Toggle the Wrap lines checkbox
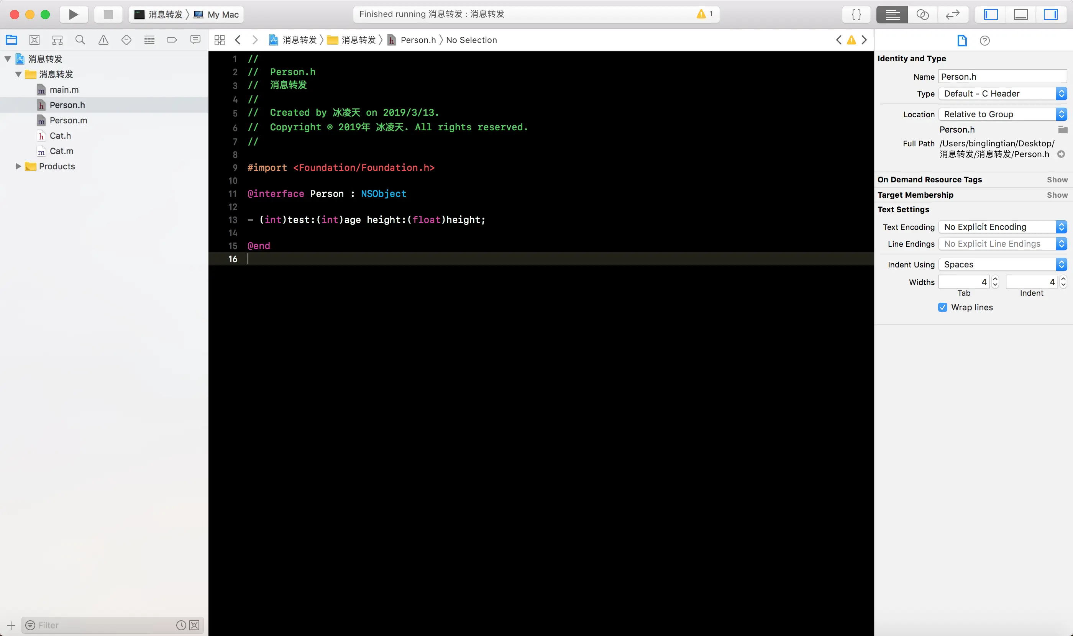Viewport: 1073px width, 636px height. (x=942, y=307)
